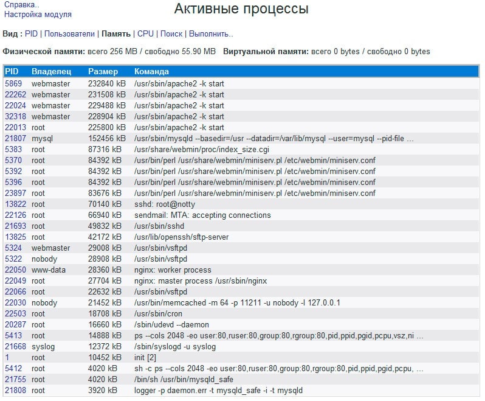This screenshot has height=401, width=485.
Task: Open the Справка.. help link
Action: pyautogui.click(x=22, y=5)
